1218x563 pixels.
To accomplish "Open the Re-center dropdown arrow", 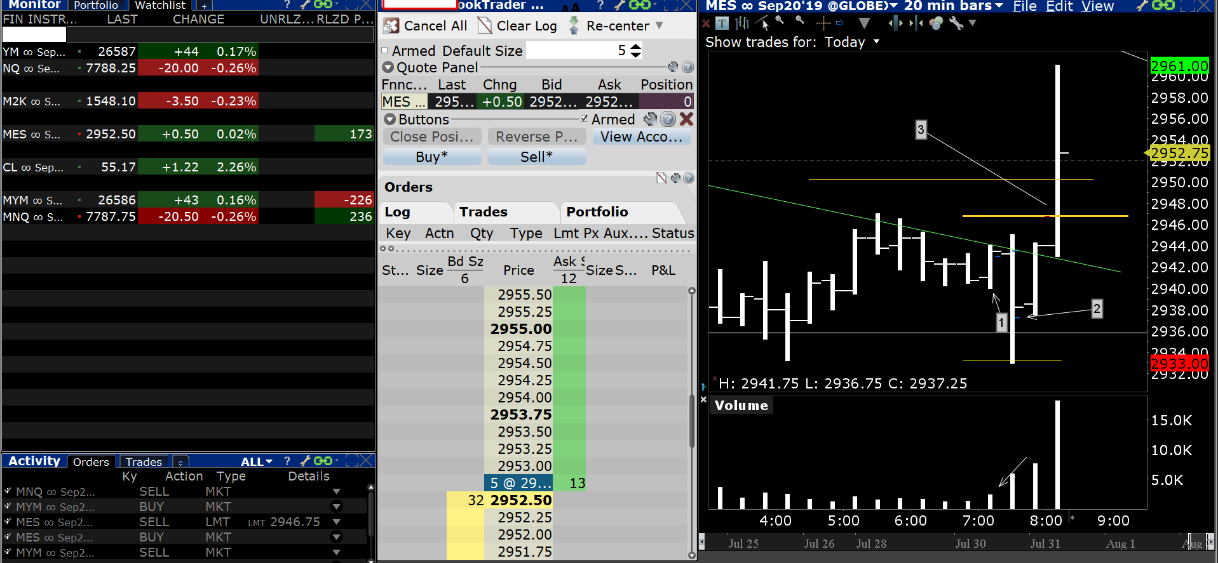I will pyautogui.click(x=659, y=25).
